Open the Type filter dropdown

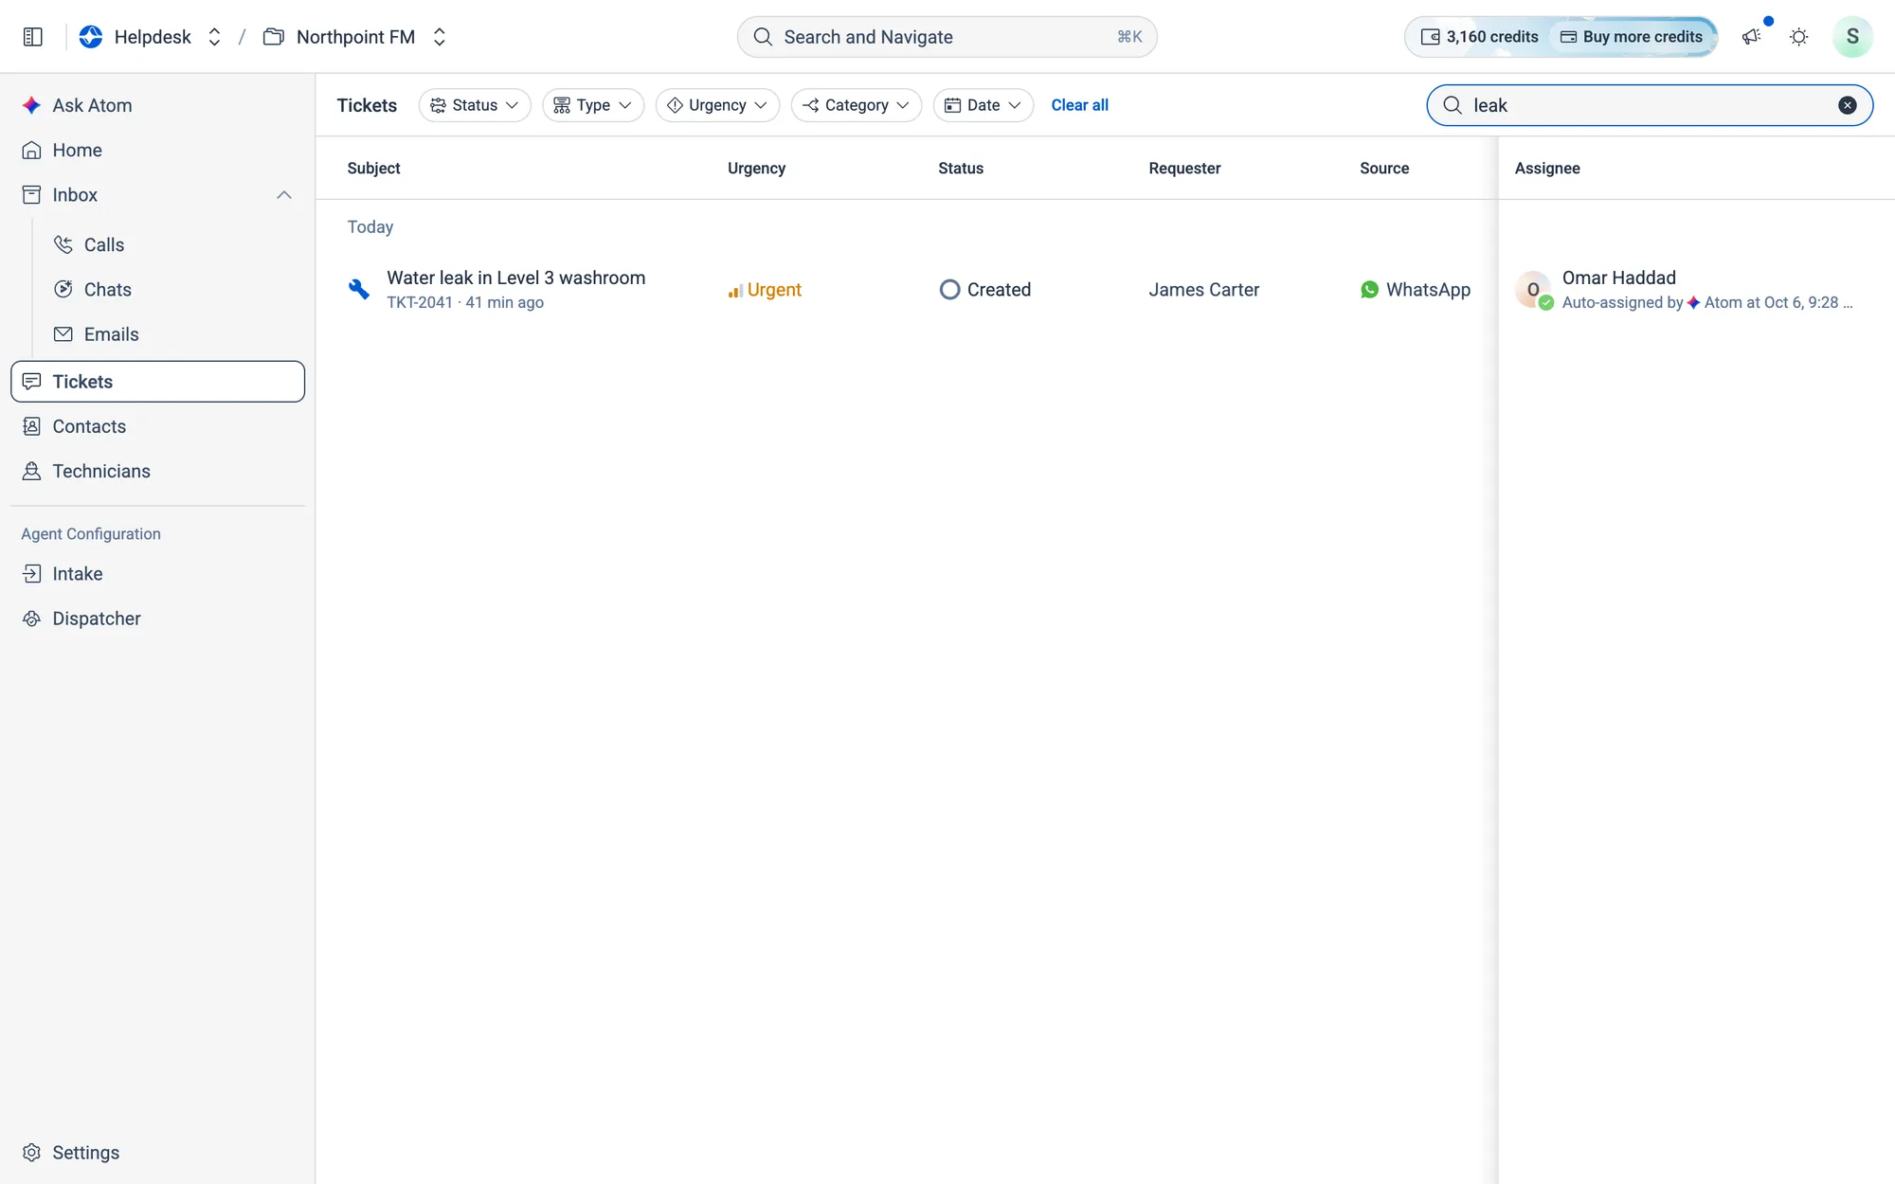coord(593,105)
